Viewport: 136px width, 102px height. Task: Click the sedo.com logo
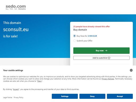coord(16,7)
